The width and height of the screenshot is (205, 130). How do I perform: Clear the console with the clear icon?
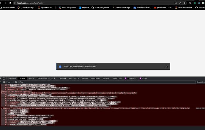(x=4, y=82)
